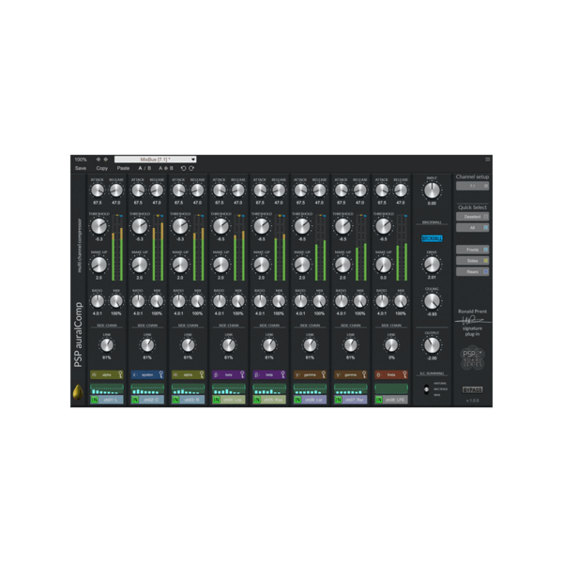Open the hamburger menu at top right

(x=488, y=160)
